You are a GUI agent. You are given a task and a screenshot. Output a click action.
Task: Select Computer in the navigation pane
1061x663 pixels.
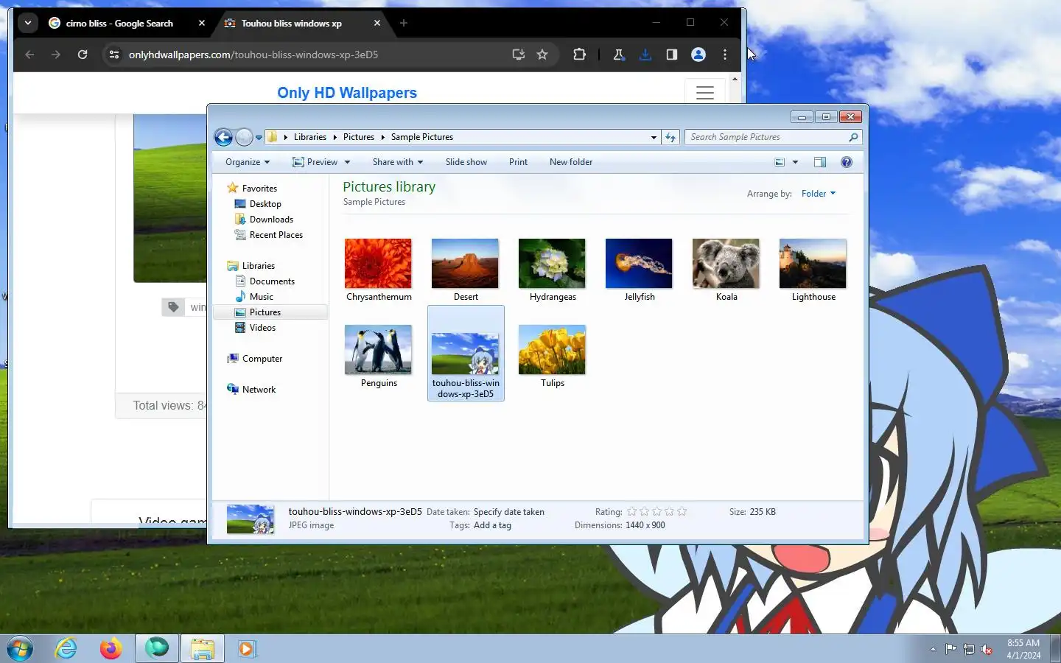[x=255, y=359]
